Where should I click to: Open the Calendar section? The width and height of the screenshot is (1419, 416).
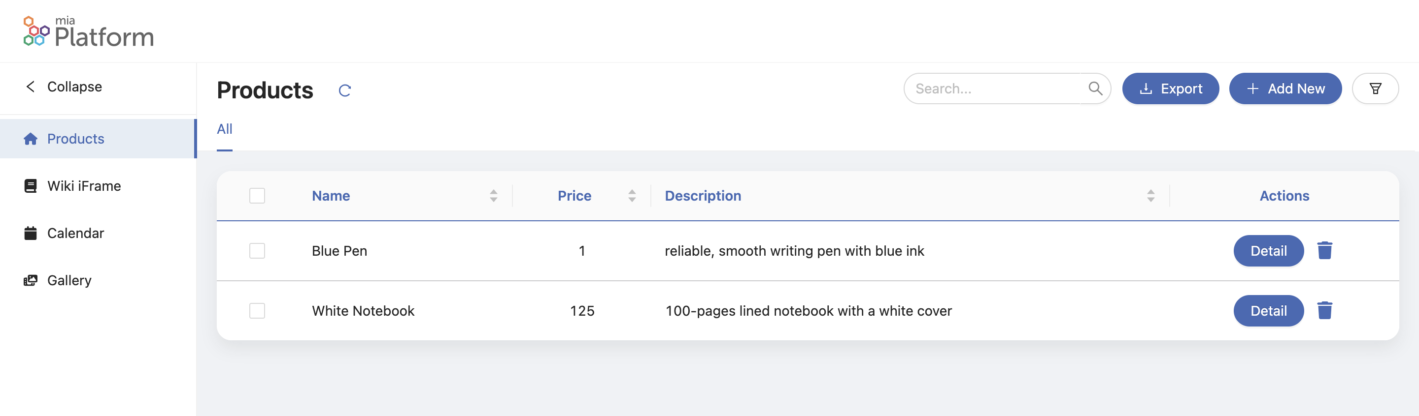tap(75, 233)
